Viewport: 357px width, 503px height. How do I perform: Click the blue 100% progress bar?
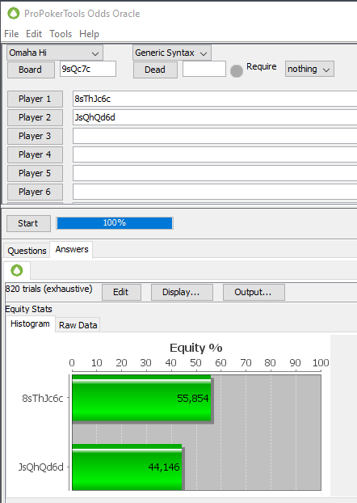115,223
